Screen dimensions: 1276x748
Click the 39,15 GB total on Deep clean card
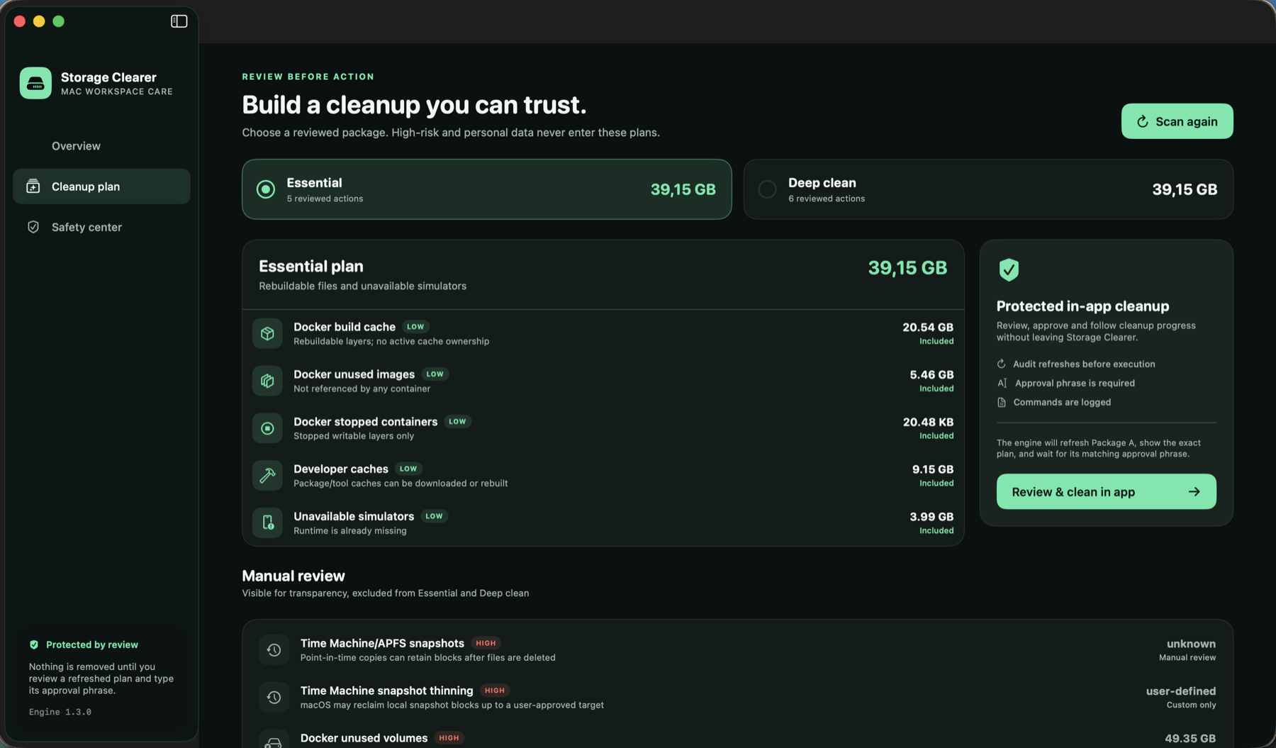[1185, 189]
